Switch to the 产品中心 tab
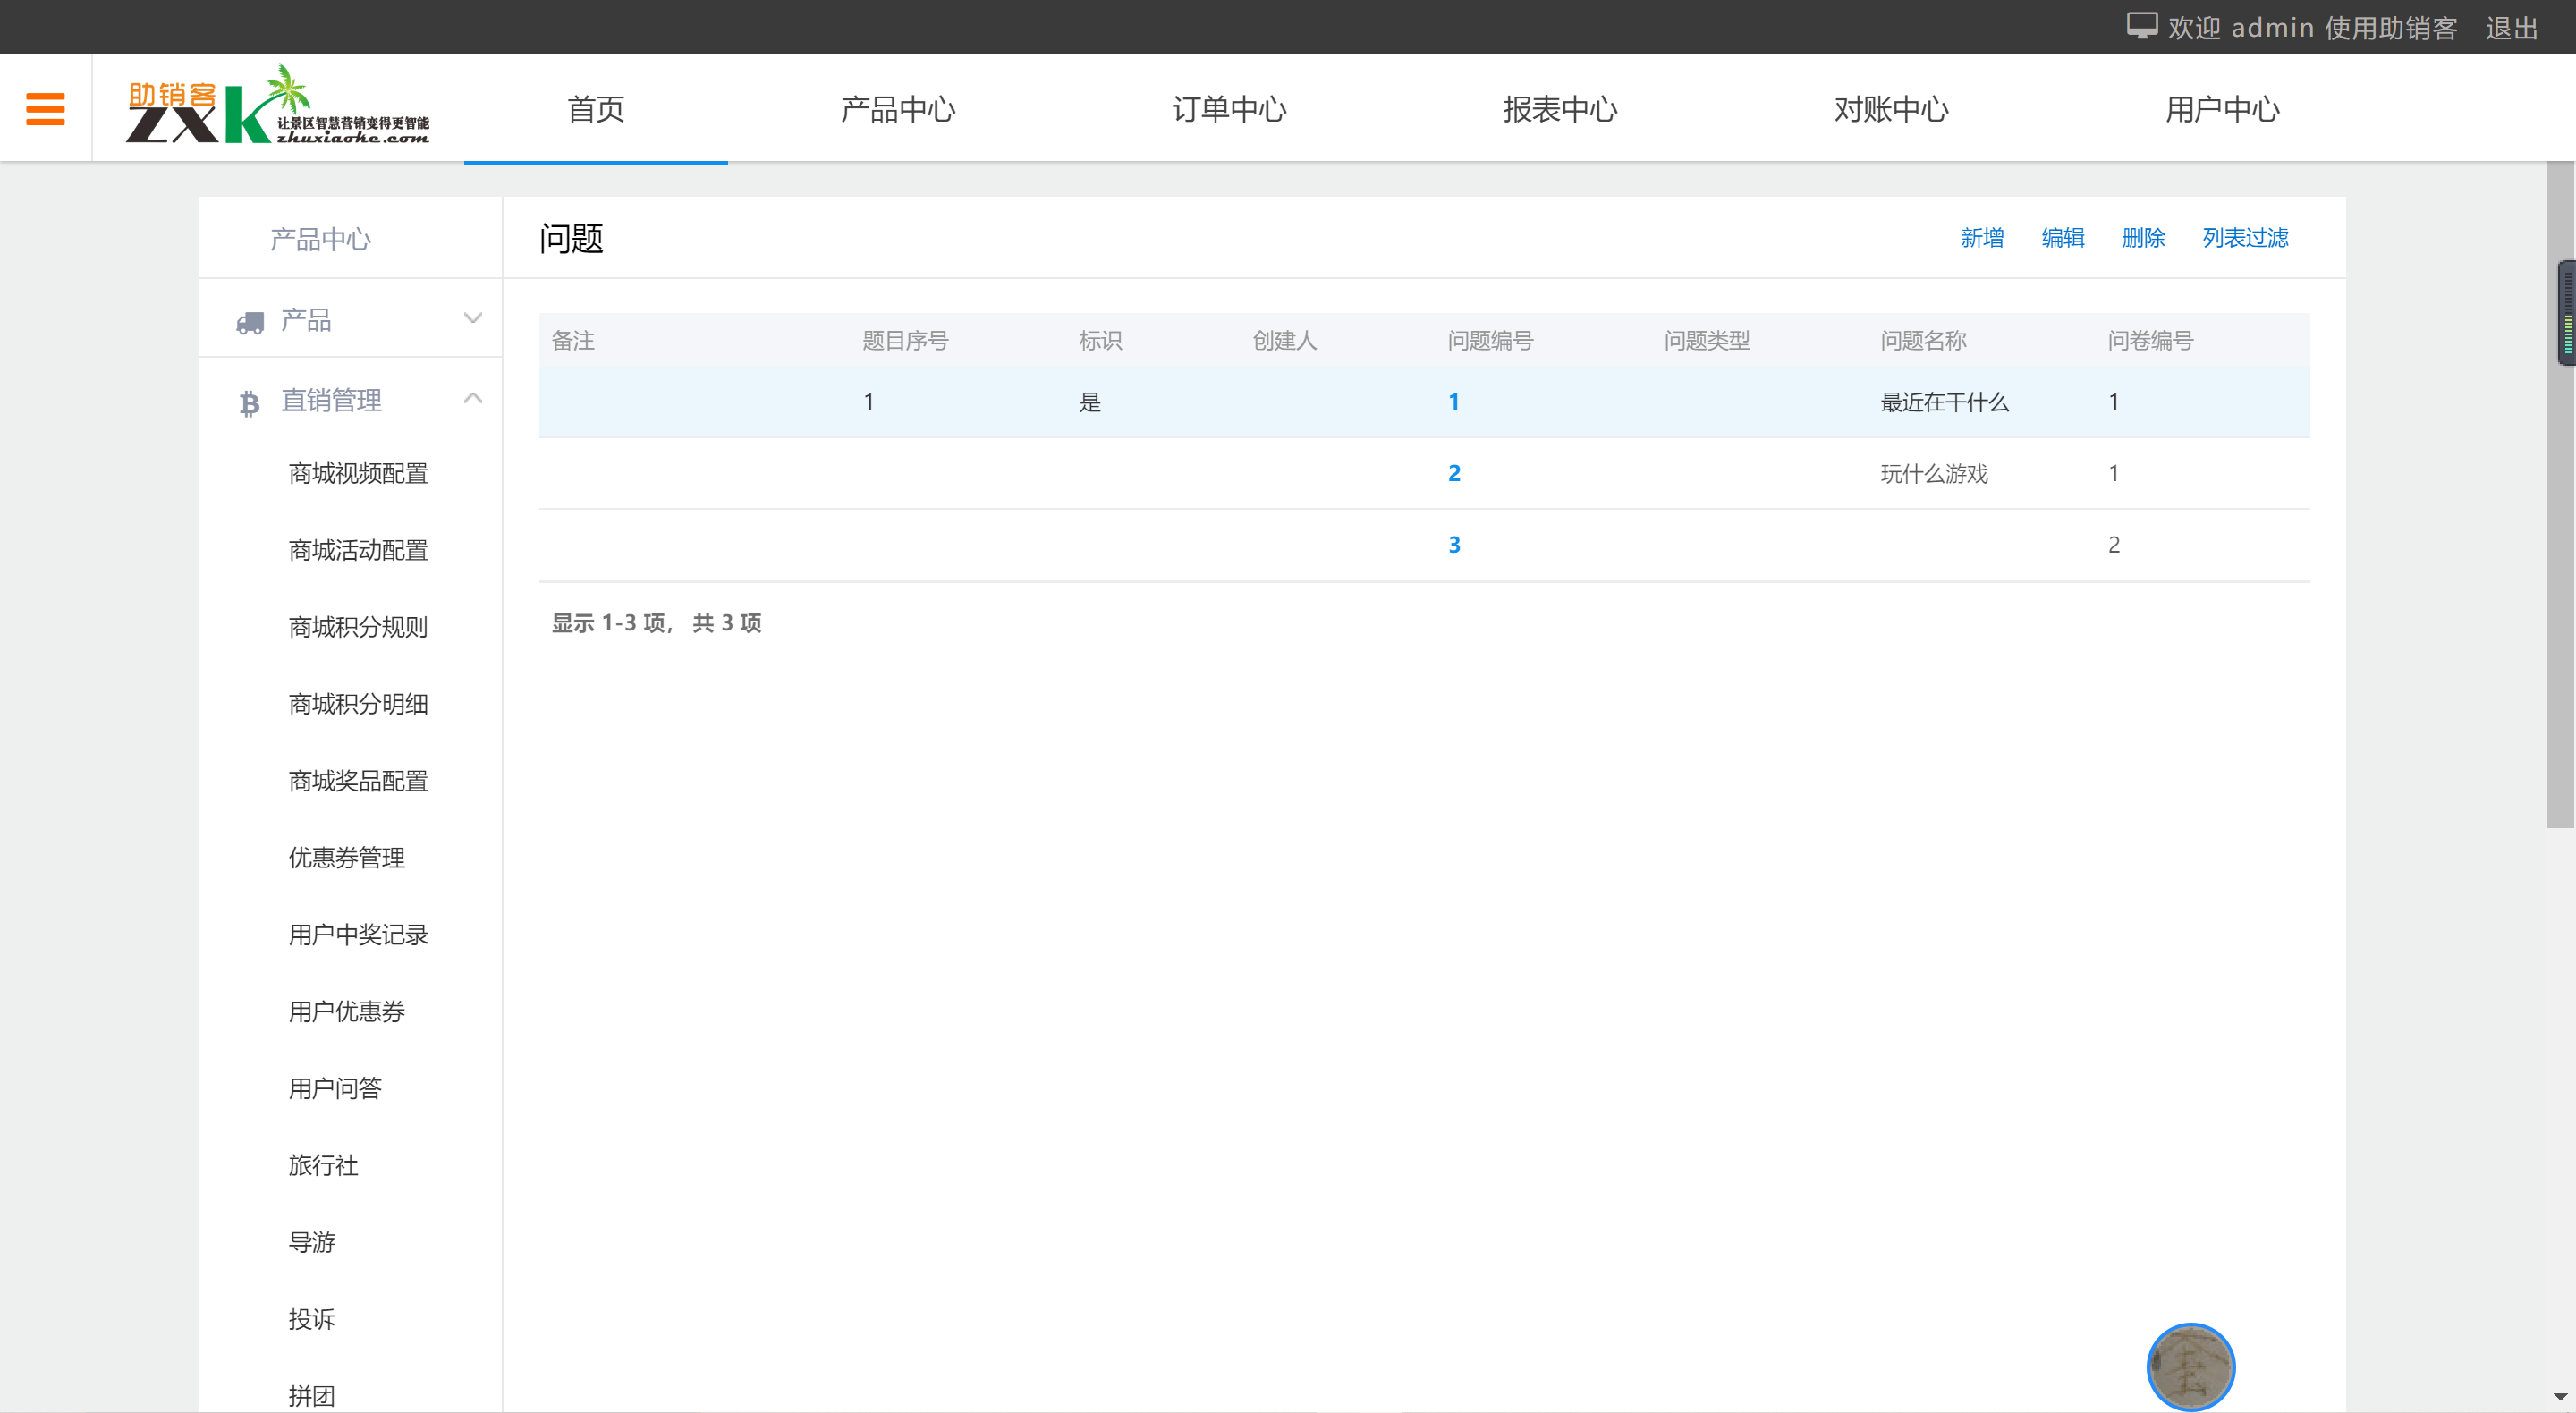 tap(898, 110)
